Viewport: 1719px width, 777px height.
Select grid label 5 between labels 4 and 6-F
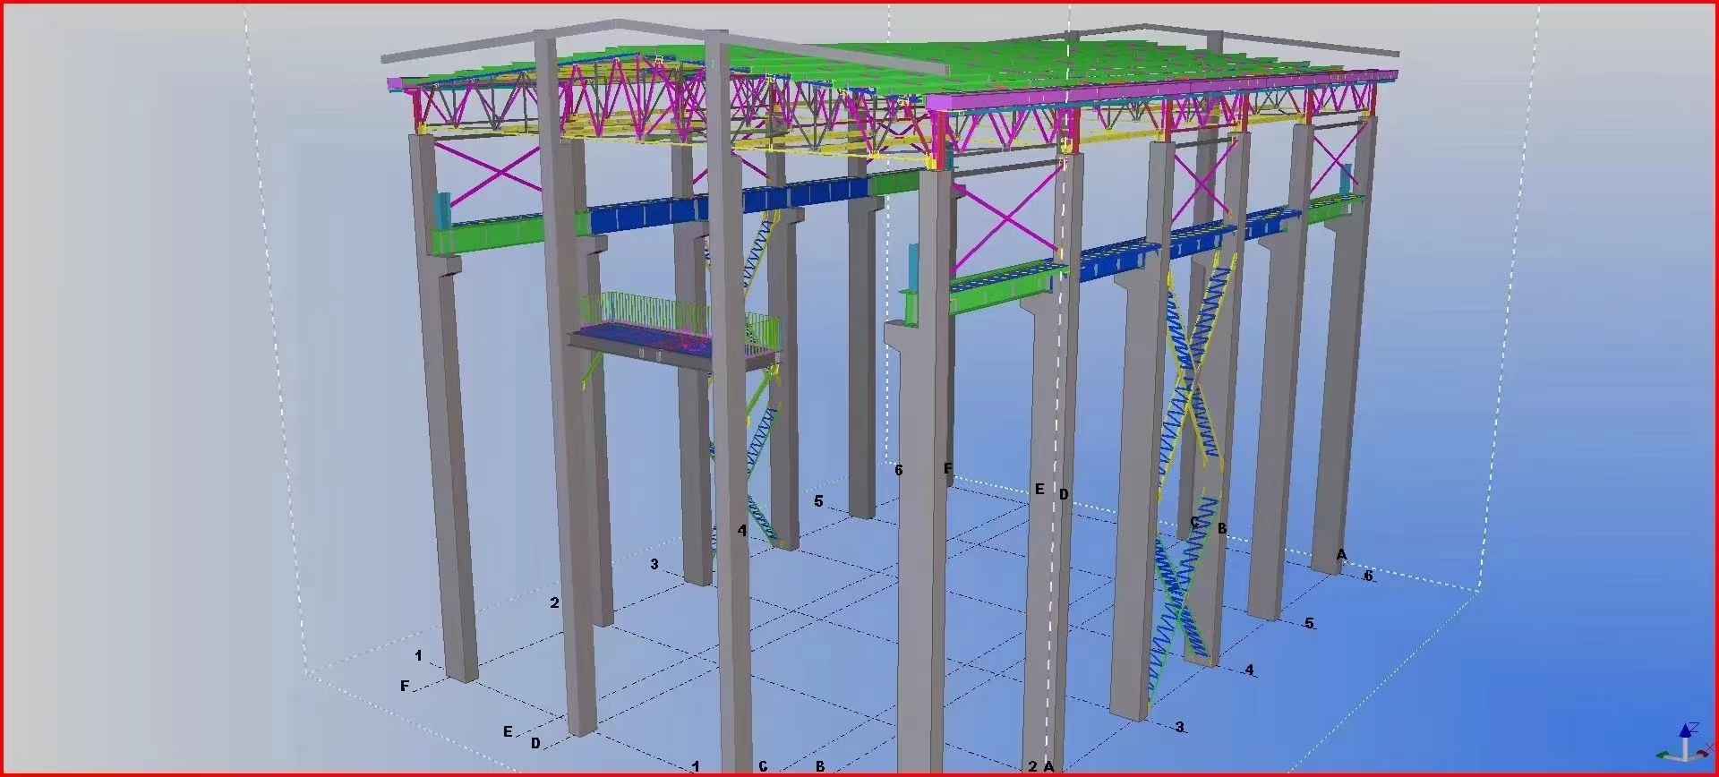tap(818, 501)
